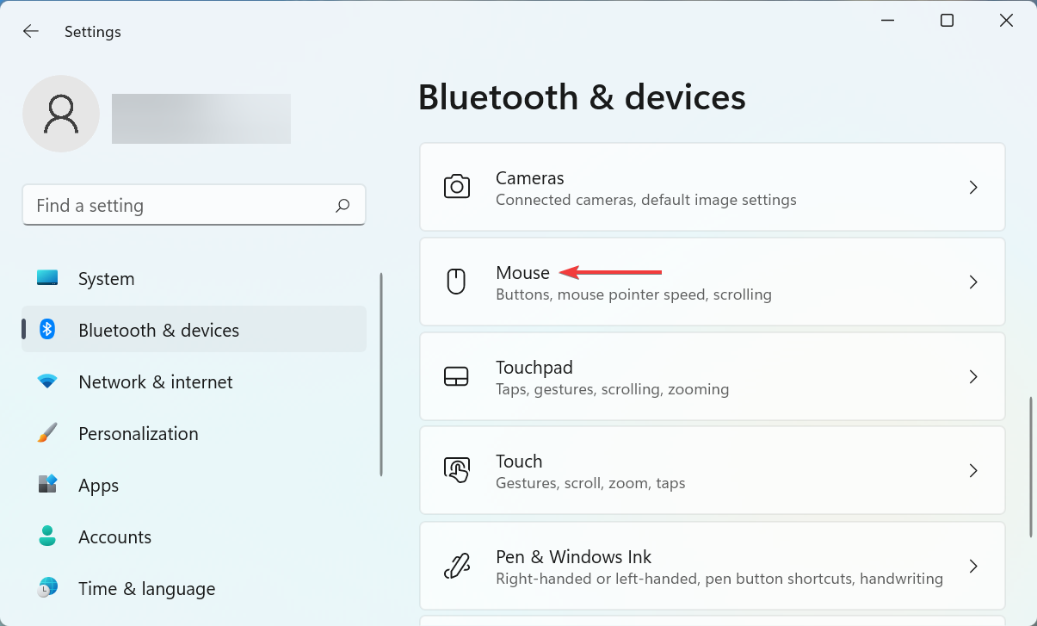The width and height of the screenshot is (1037, 626).
Task: Expand Touchpad settings via its chevron
Action: click(973, 376)
